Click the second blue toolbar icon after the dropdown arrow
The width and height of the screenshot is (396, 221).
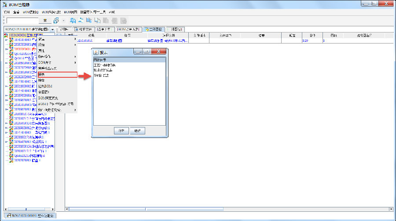pos(81,21)
